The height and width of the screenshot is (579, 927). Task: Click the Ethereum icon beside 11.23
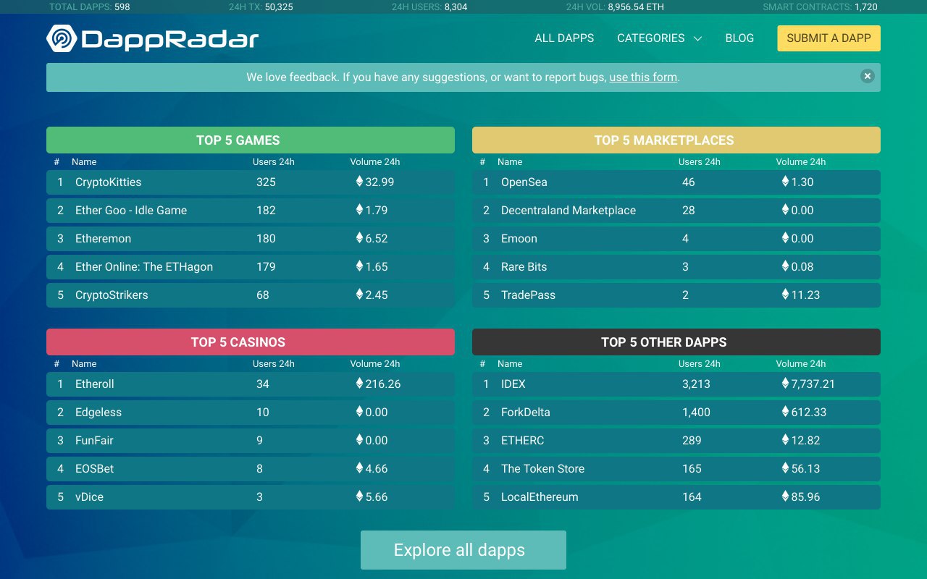tap(785, 295)
